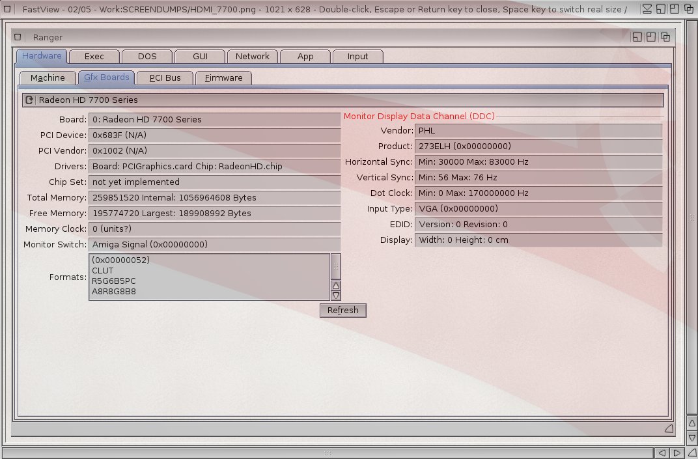
Task: Click the Display width and height field
Action: pyautogui.click(x=538, y=240)
